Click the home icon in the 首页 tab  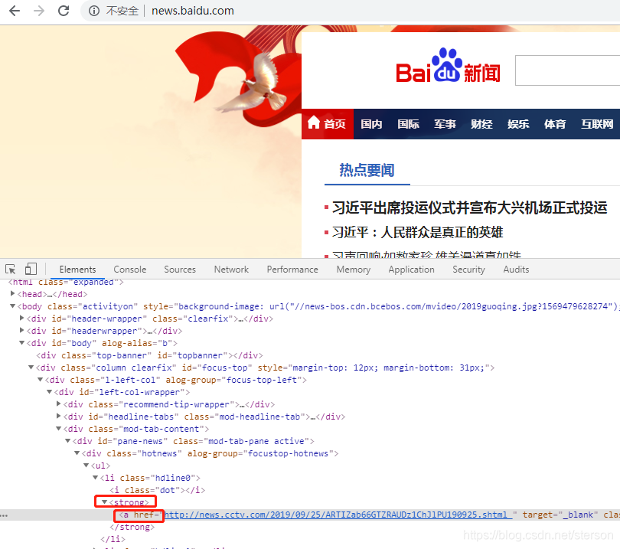pyautogui.click(x=314, y=123)
